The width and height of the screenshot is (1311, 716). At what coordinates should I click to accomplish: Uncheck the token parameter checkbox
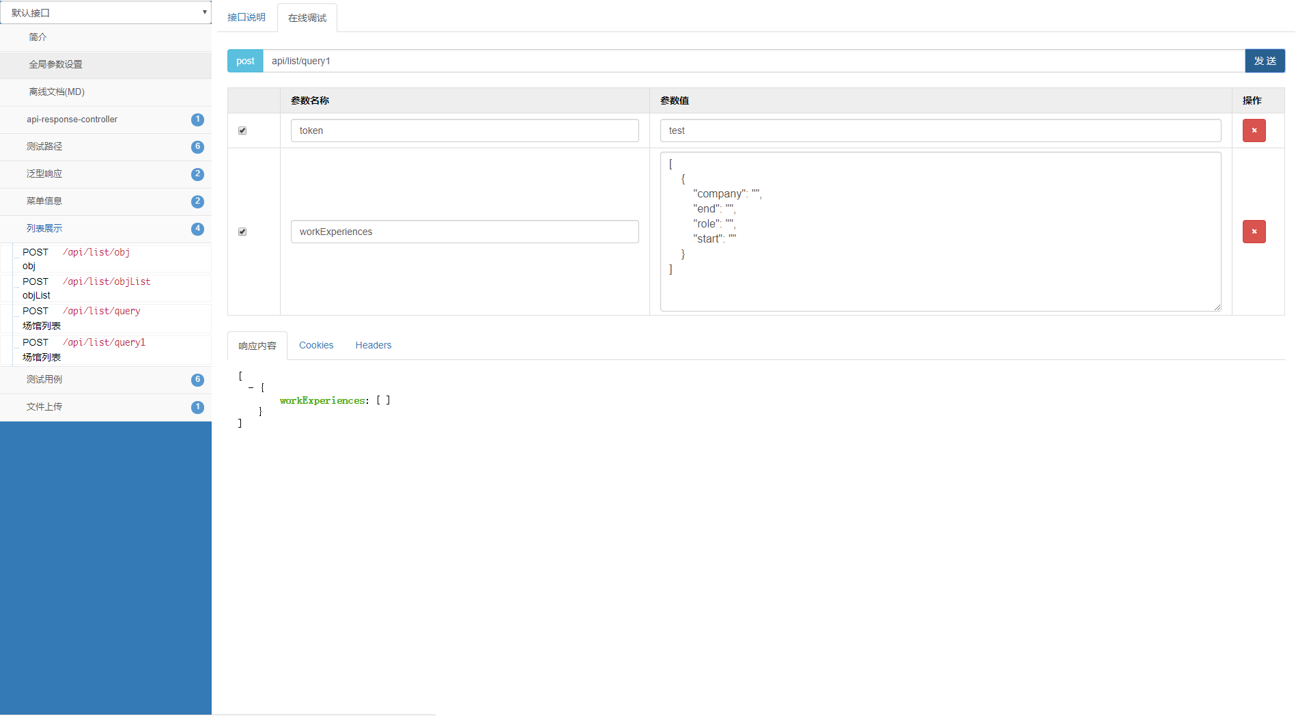coord(242,130)
